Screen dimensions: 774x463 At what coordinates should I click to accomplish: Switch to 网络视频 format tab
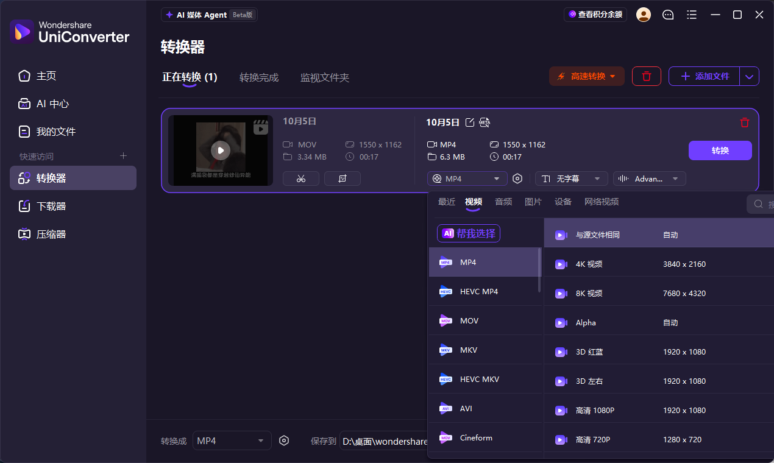point(602,202)
